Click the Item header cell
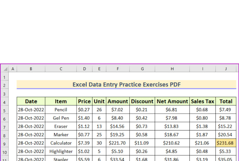The width and height of the screenshot is (239, 161). (x=61, y=101)
